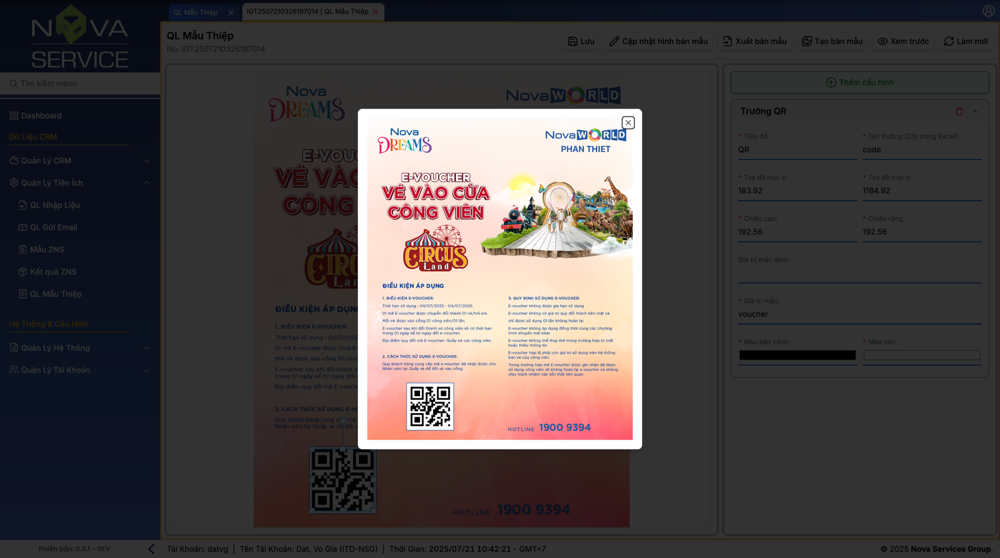Close the QL Mẫu Thiệp first tab
The image size is (1000, 558).
point(231,12)
